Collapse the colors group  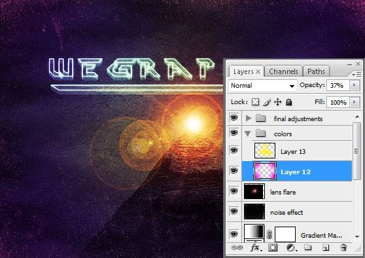pyautogui.click(x=248, y=134)
